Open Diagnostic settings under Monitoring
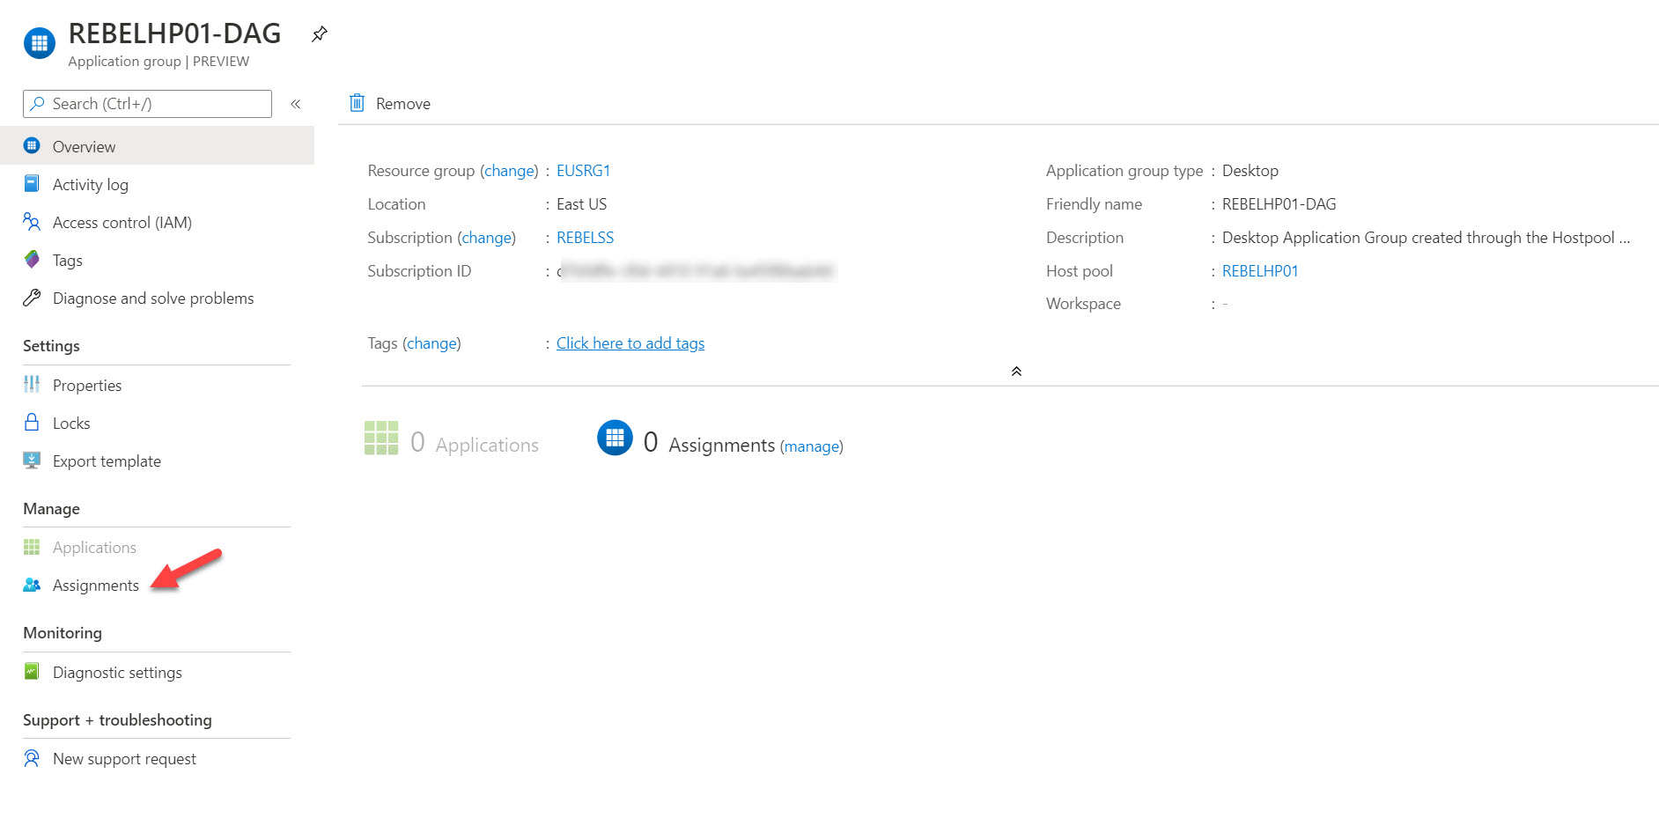 116,672
